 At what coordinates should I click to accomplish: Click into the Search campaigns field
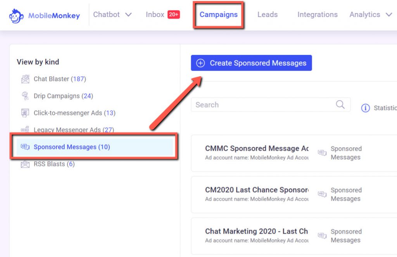264,105
